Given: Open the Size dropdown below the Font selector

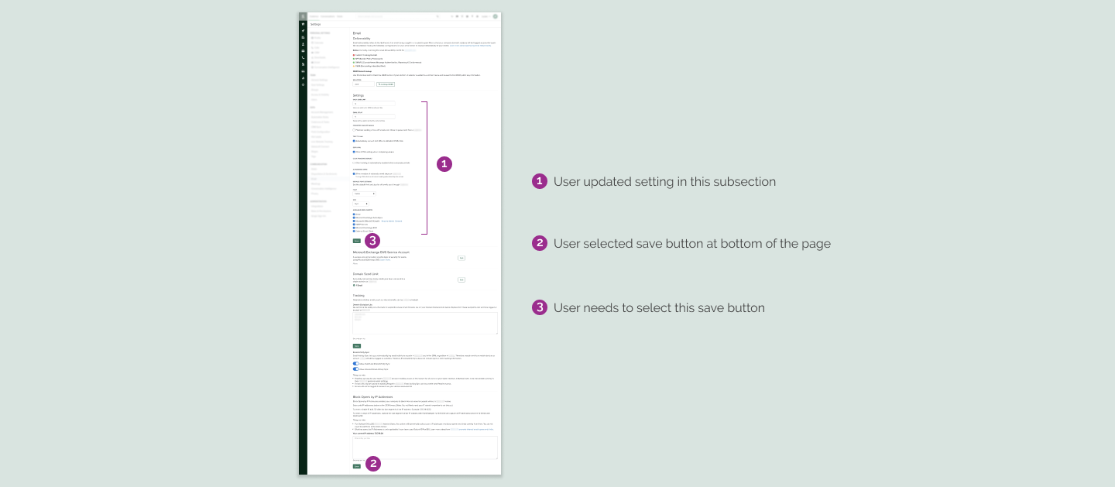Looking at the screenshot, I should pos(362,202).
